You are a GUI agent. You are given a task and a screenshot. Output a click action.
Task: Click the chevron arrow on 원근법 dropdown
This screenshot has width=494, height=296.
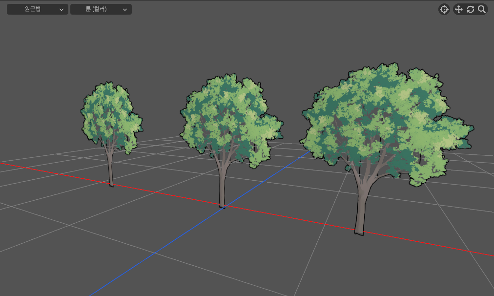pyautogui.click(x=61, y=9)
